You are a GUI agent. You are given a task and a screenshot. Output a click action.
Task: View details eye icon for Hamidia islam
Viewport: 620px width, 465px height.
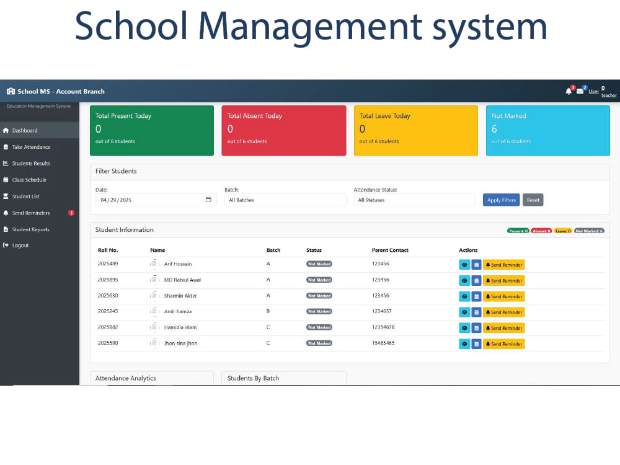pyautogui.click(x=464, y=328)
